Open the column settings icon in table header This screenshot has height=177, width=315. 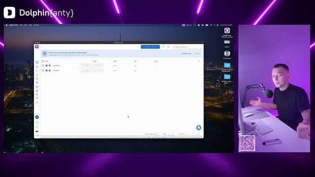199,61
